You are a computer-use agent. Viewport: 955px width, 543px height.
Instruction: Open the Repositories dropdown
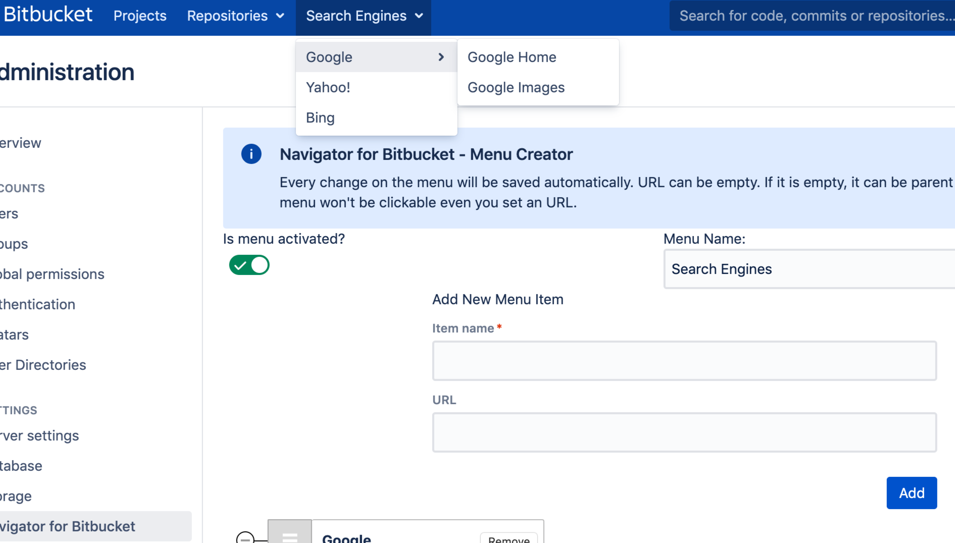click(x=235, y=16)
